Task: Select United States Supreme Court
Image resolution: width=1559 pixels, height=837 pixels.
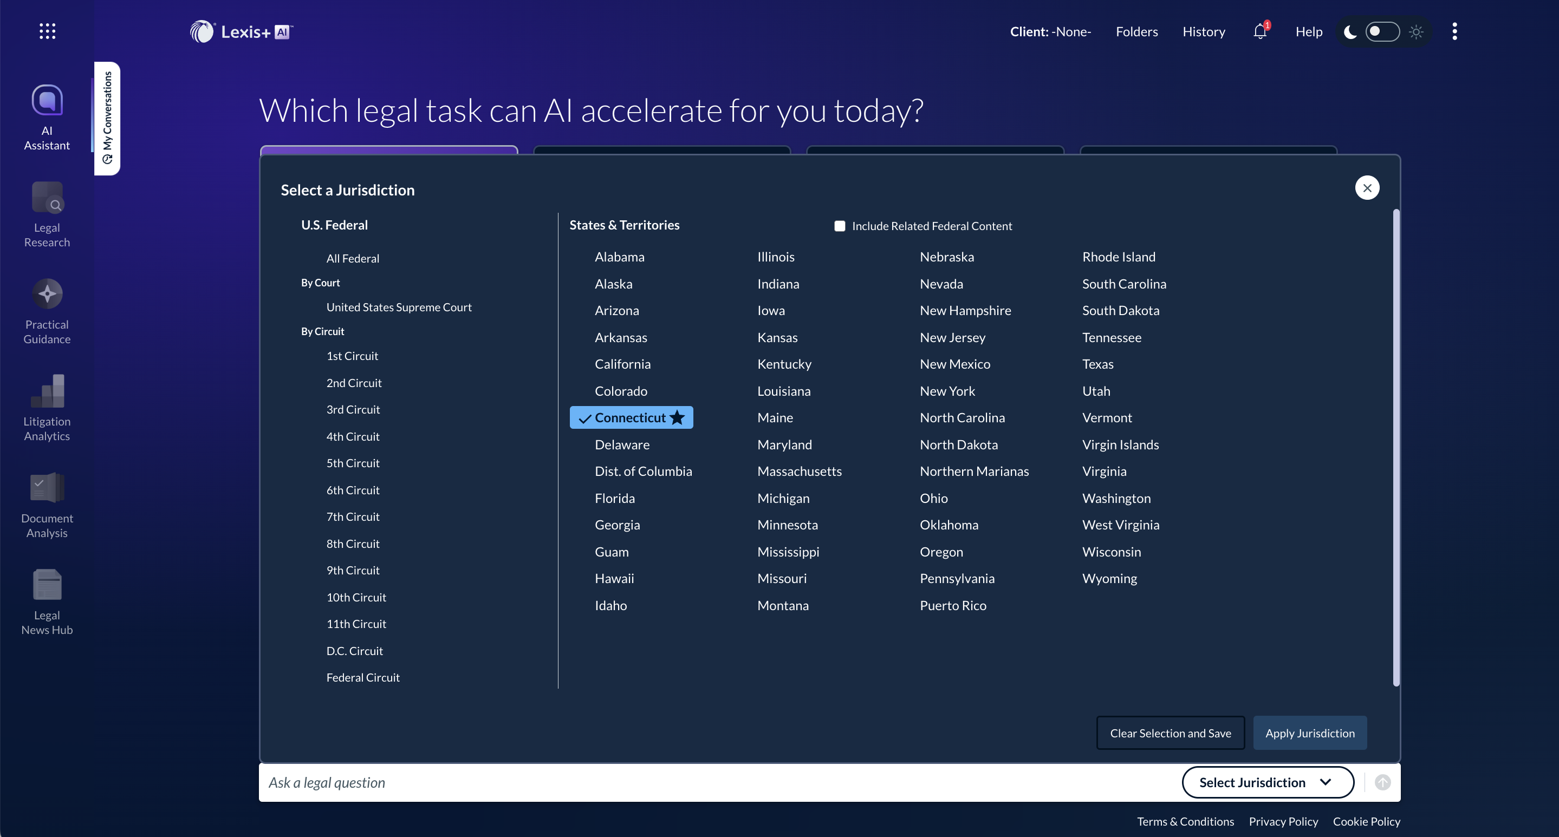Action: point(399,306)
